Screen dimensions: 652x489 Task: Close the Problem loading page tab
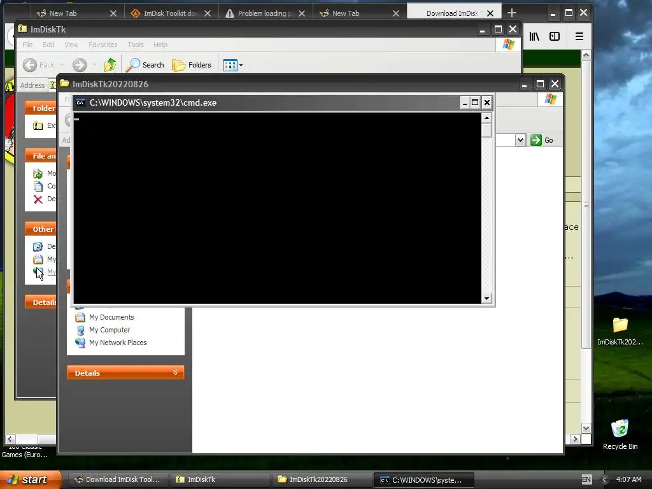302,13
